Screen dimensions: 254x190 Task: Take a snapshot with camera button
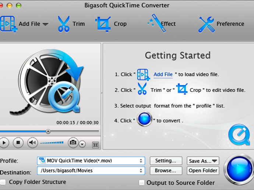(x=73, y=142)
